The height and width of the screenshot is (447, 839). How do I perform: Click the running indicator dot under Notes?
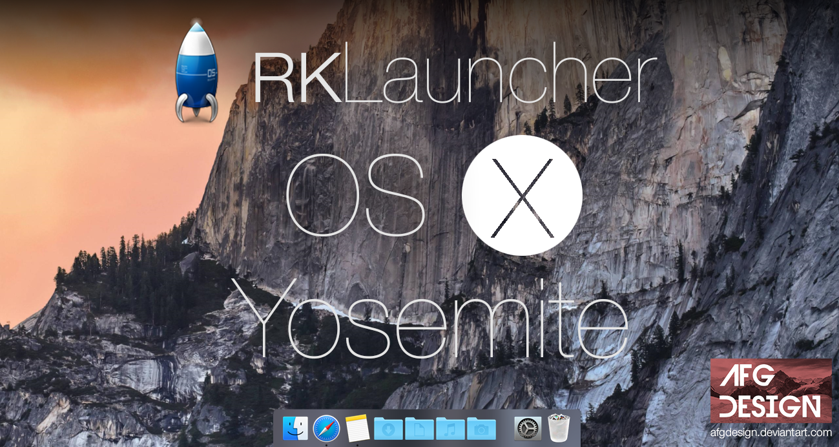pos(358,444)
